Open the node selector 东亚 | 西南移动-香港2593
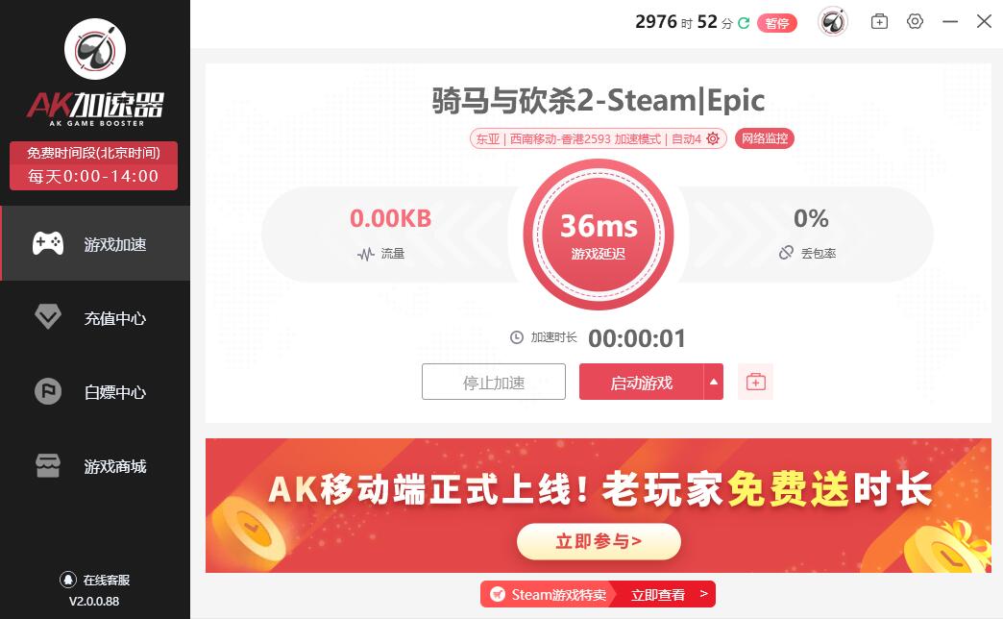1003x619 pixels. pyautogui.click(x=599, y=138)
